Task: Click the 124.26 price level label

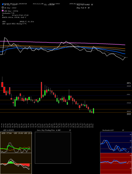Action: point(129,86)
